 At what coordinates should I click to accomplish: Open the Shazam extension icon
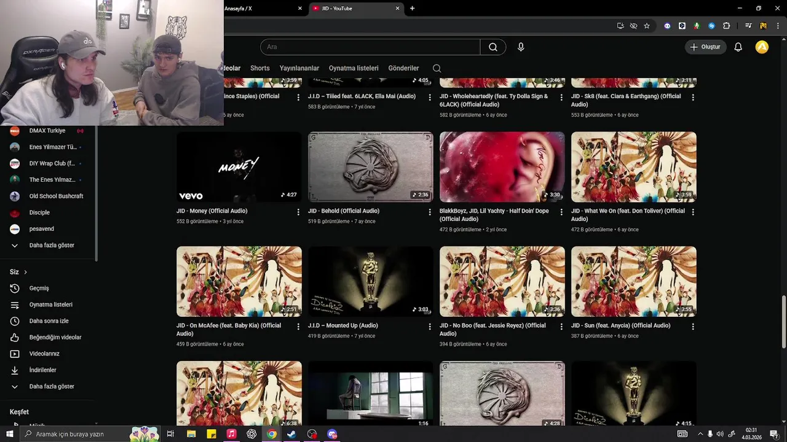(711, 26)
